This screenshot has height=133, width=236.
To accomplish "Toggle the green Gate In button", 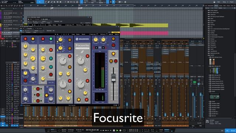I will pos(51,39).
